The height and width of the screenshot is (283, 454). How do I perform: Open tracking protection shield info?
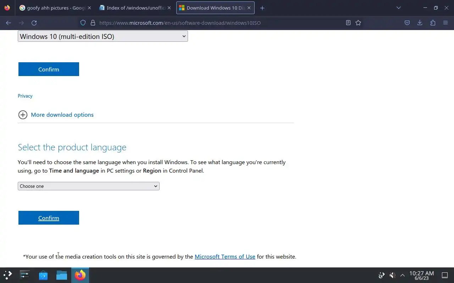click(x=83, y=23)
